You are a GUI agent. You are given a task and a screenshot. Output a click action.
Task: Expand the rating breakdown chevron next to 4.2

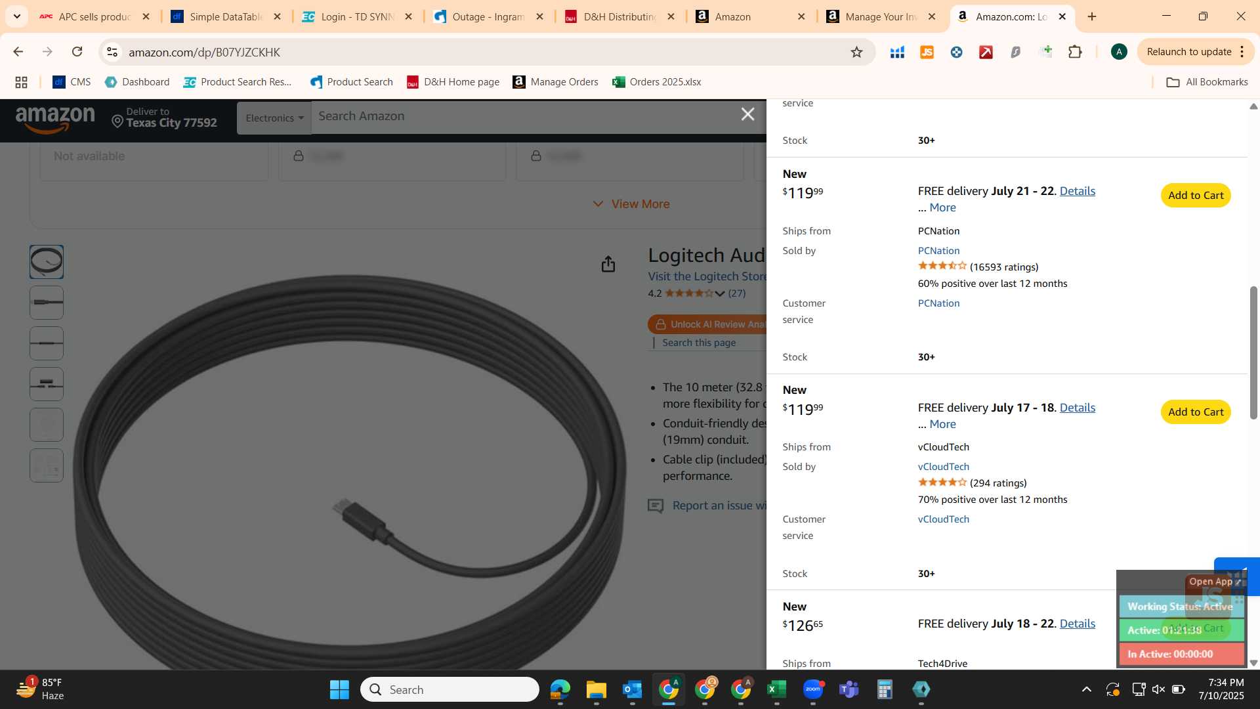720,293
